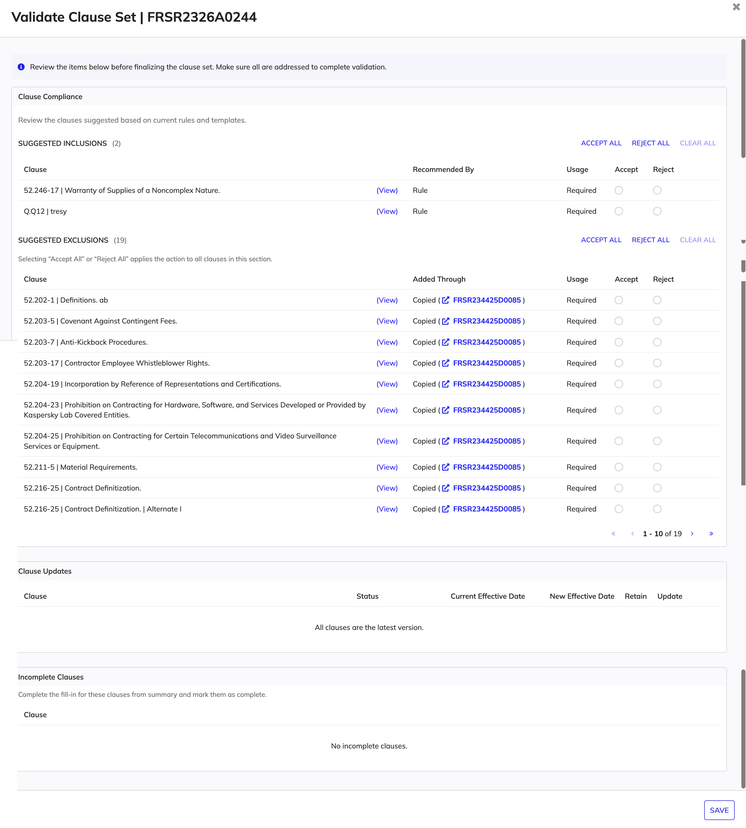The height and width of the screenshot is (828, 746).
Task: View 52.203-7 Anti-Kickback Procedures clause
Action: coord(387,342)
